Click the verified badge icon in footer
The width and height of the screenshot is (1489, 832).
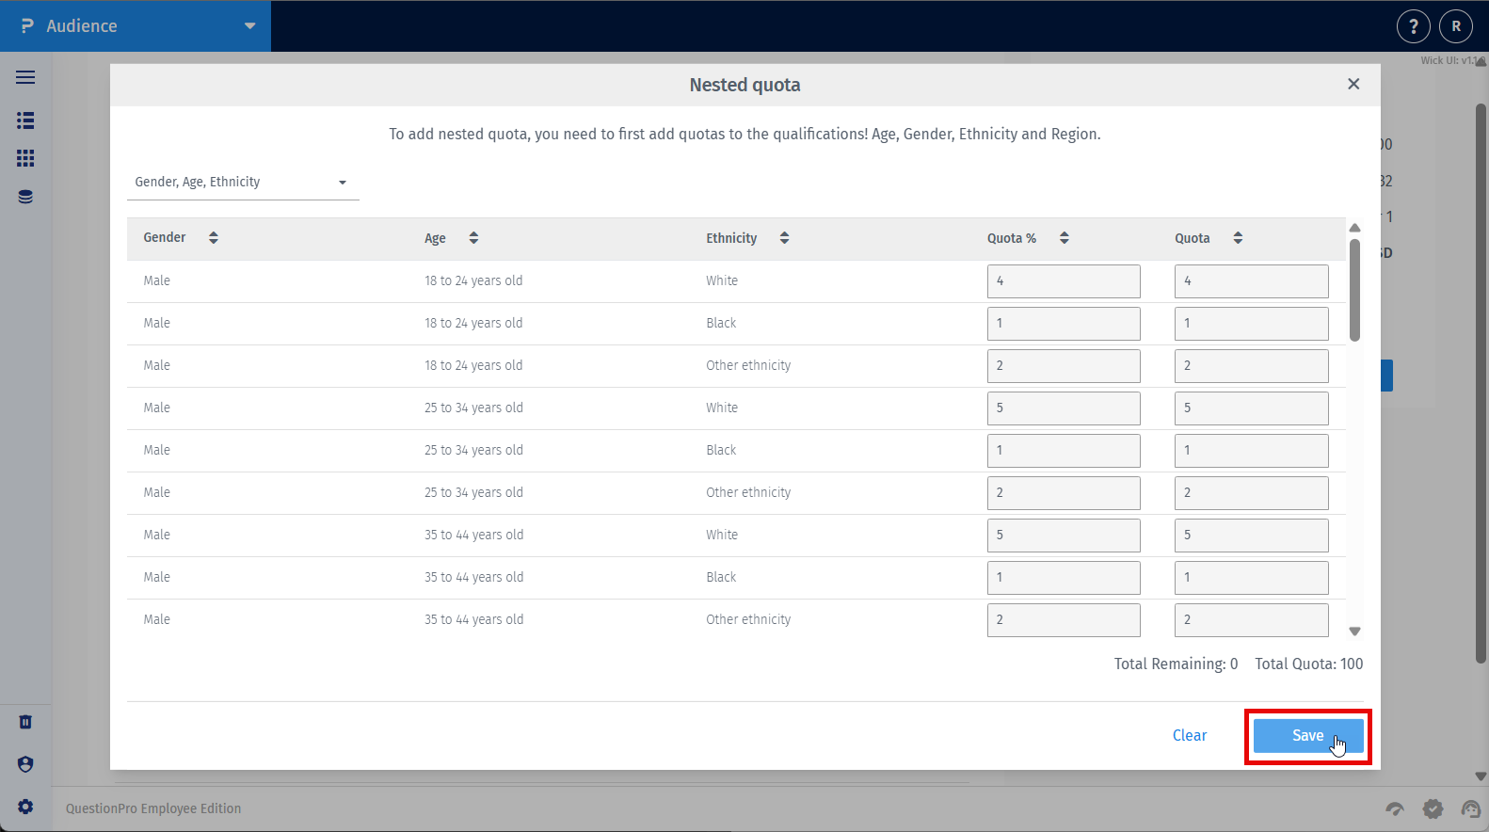[1433, 808]
